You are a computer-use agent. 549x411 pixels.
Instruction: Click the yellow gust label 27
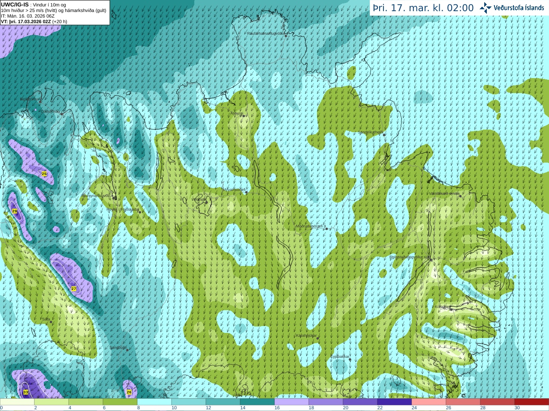tap(74, 289)
